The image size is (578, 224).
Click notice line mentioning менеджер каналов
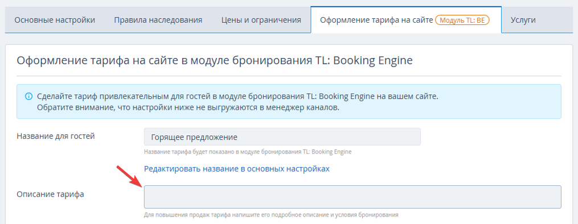click(x=188, y=109)
